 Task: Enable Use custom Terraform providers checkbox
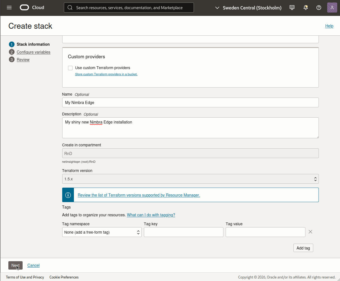point(70,68)
